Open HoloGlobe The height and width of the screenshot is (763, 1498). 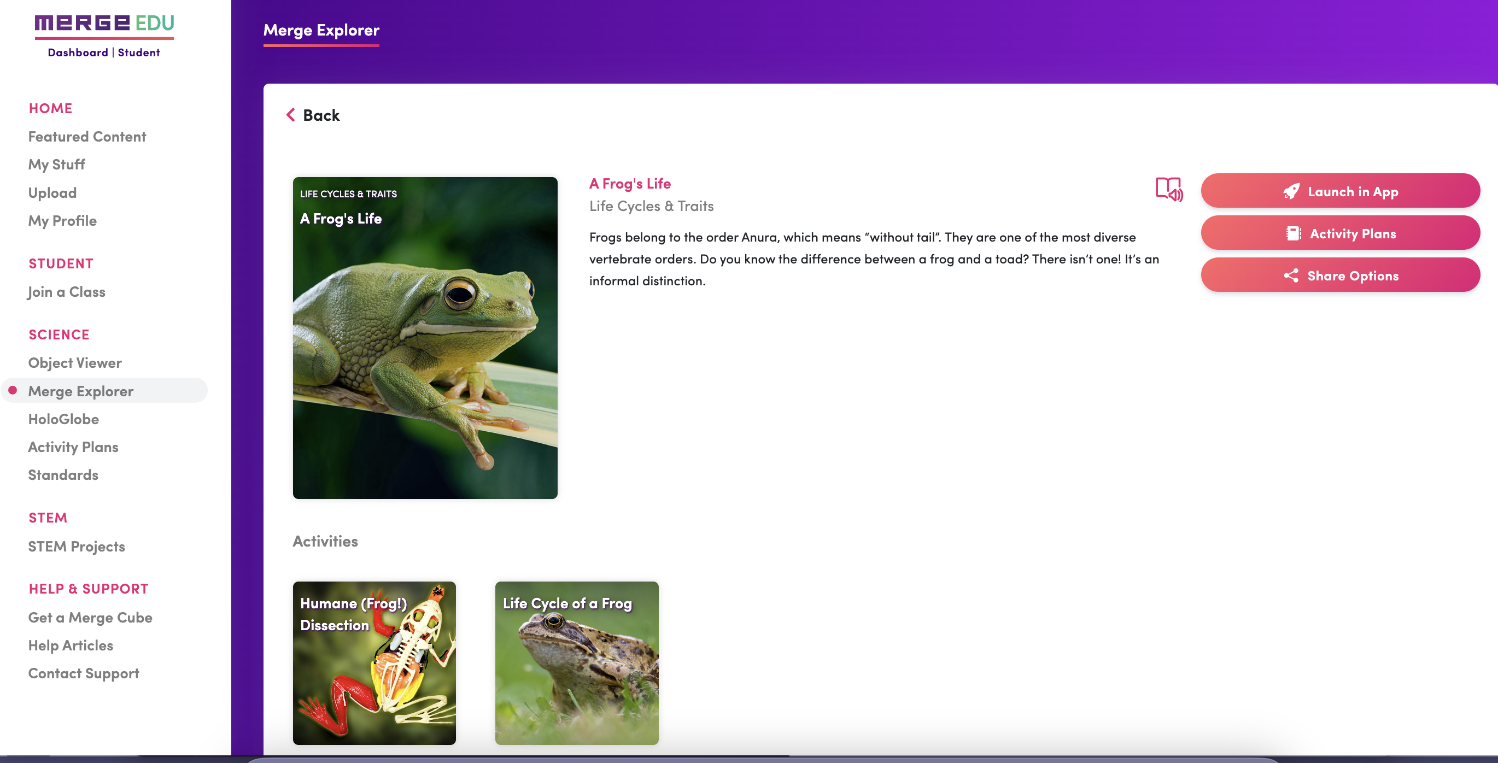coord(63,419)
